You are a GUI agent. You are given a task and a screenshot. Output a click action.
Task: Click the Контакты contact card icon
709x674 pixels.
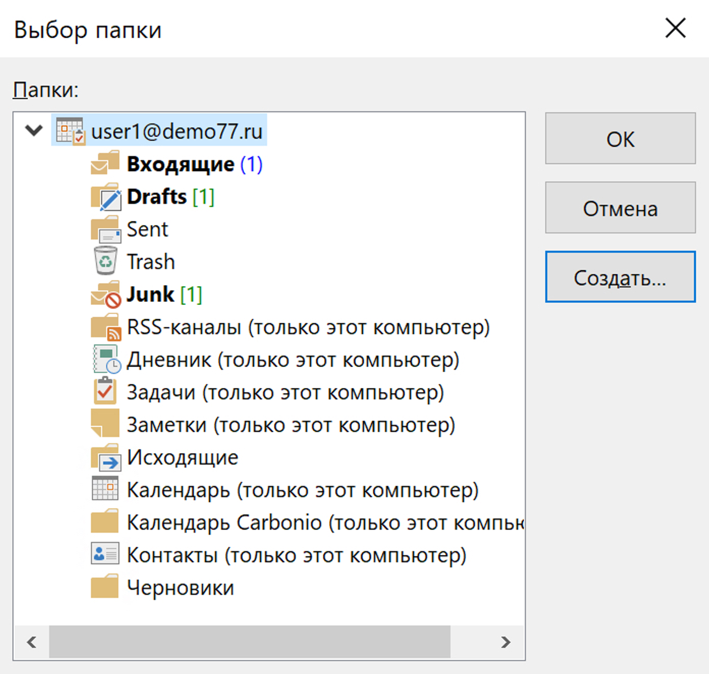[x=105, y=554]
